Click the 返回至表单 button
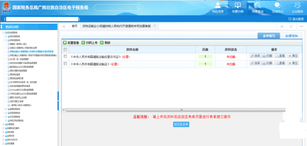Image resolution: width=307 pixels, height=146 pixels. coord(181,125)
